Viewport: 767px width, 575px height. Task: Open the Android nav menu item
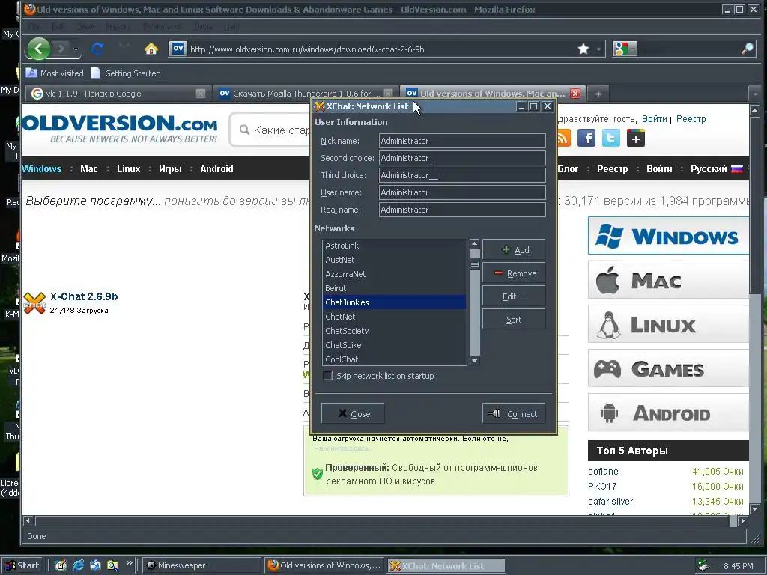pyautogui.click(x=216, y=168)
